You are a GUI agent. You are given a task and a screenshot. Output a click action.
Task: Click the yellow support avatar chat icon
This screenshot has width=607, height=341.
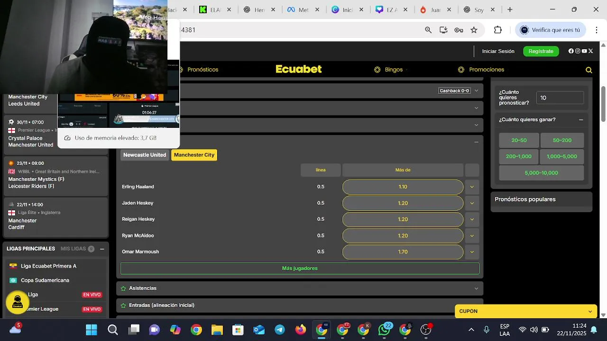click(18, 302)
